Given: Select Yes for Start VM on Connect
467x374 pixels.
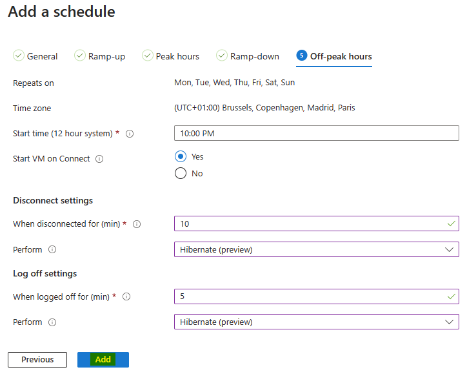Looking at the screenshot, I should [x=181, y=156].
